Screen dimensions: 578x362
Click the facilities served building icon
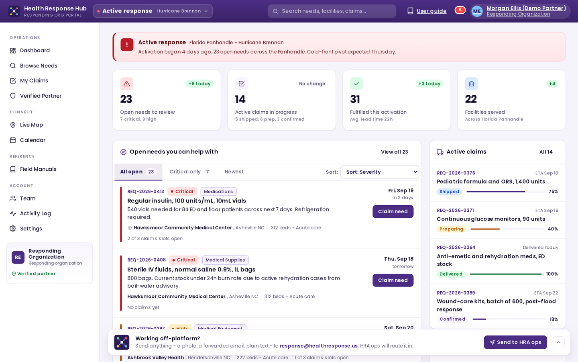(x=471, y=84)
